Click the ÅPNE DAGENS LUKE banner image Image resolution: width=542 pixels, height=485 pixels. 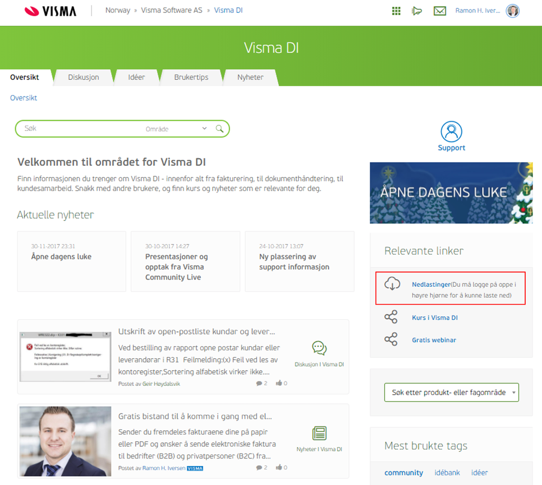(x=451, y=193)
